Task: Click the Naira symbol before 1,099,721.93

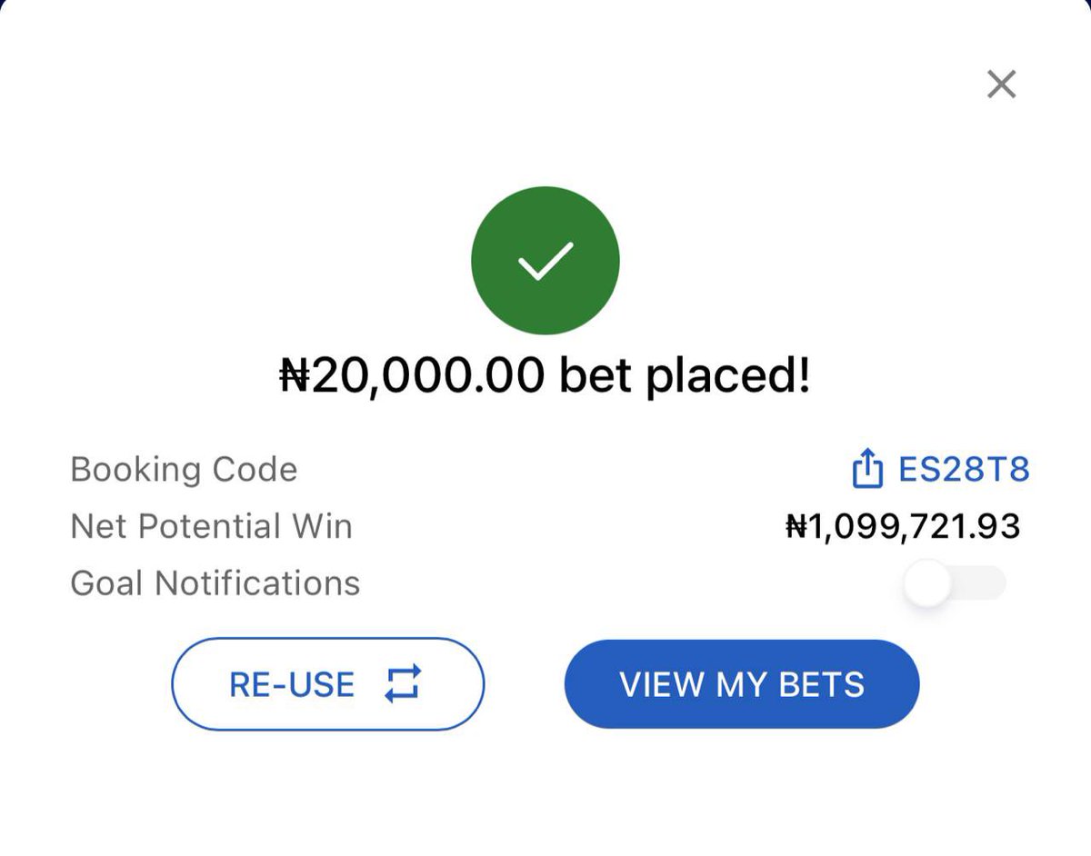Action: pos(797,526)
